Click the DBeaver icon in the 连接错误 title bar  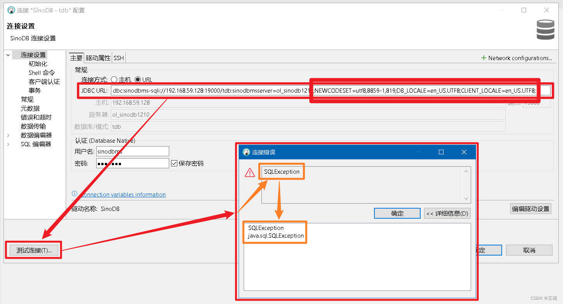[246, 152]
